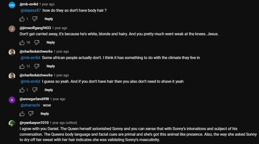
Task: Like the @jimwolfgang9433 comment with 18 likes
Action: pos(22,43)
